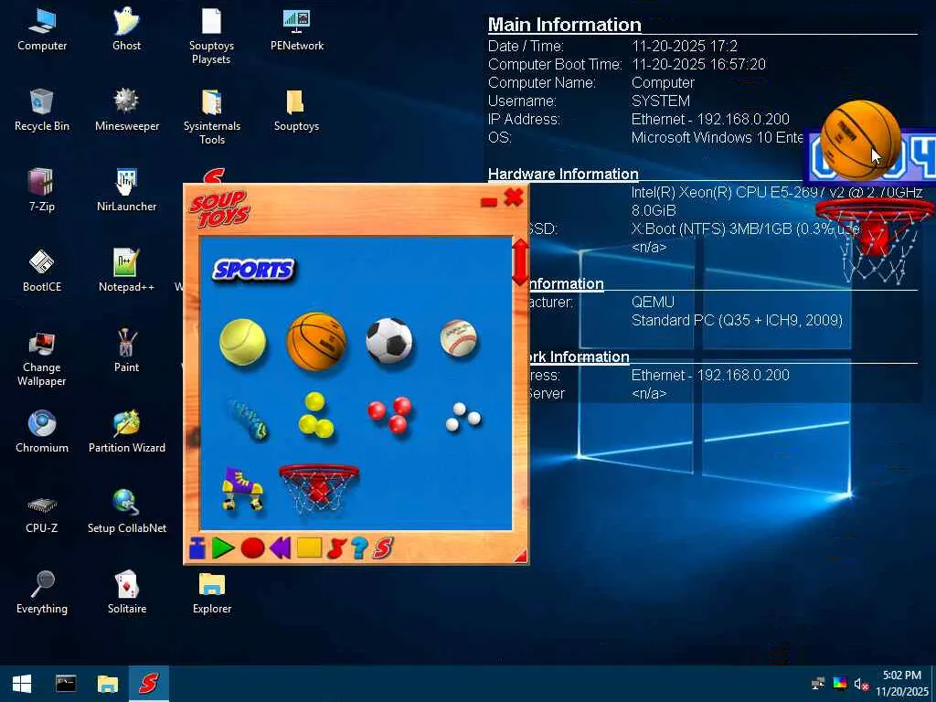Select the Solitaire desktop icon

pyautogui.click(x=126, y=593)
